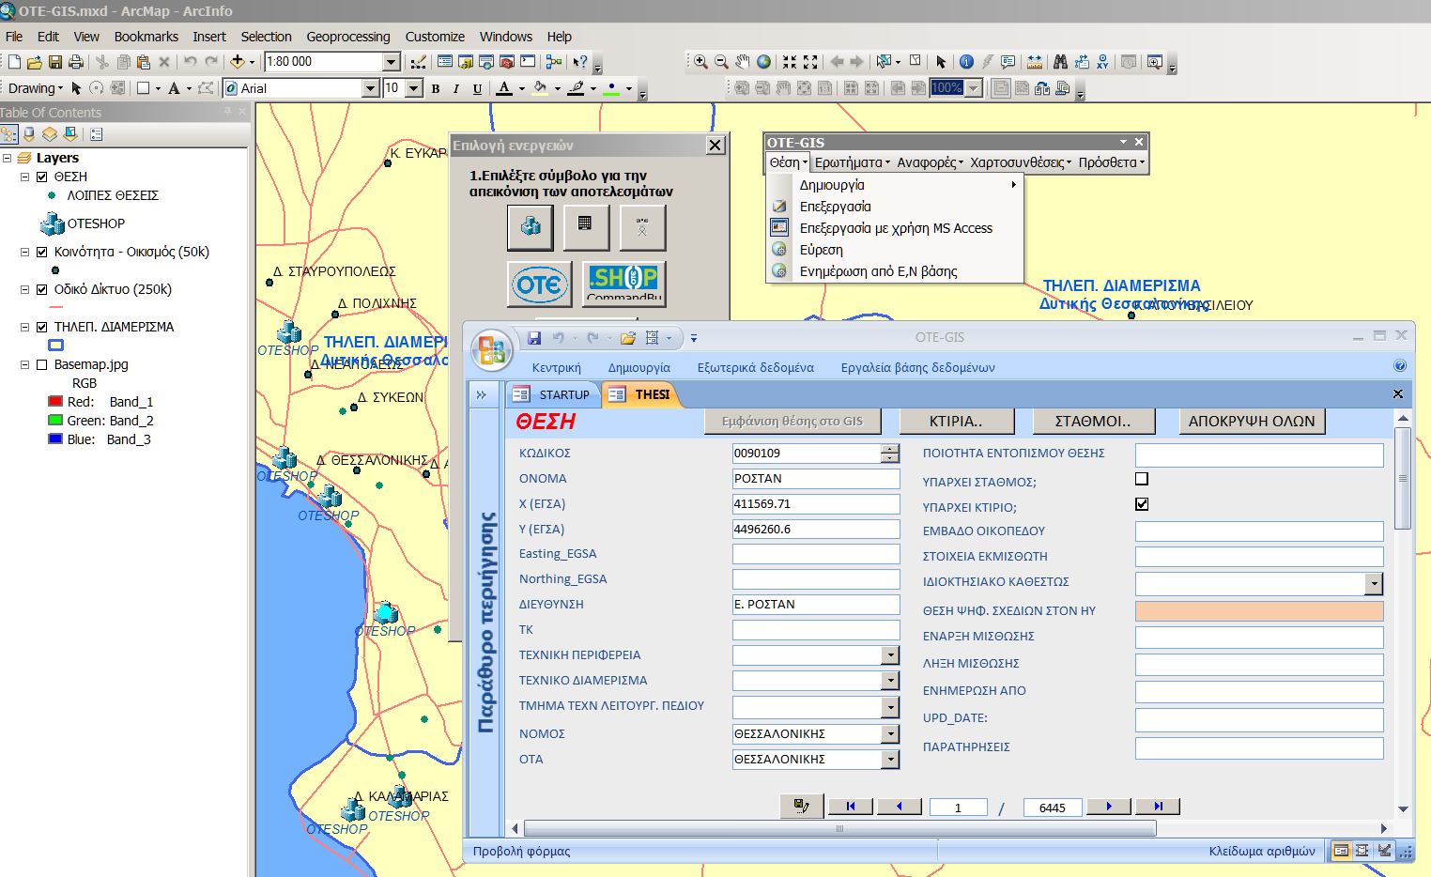This screenshot has height=877, width=1431.
Task: Open the Εξωτερικά δεδομένα ribbon tab
Action: [755, 368]
